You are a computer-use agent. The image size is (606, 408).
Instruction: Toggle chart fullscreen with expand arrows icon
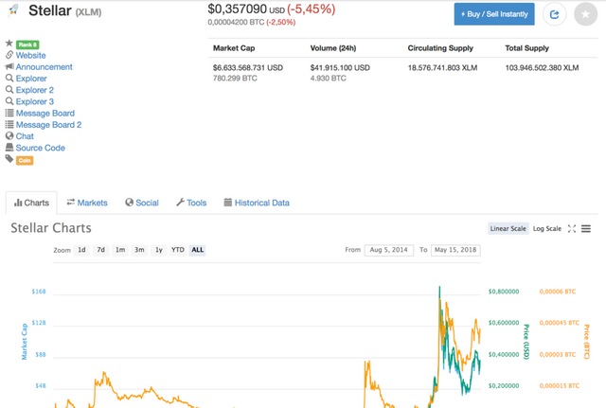pyautogui.click(x=572, y=229)
